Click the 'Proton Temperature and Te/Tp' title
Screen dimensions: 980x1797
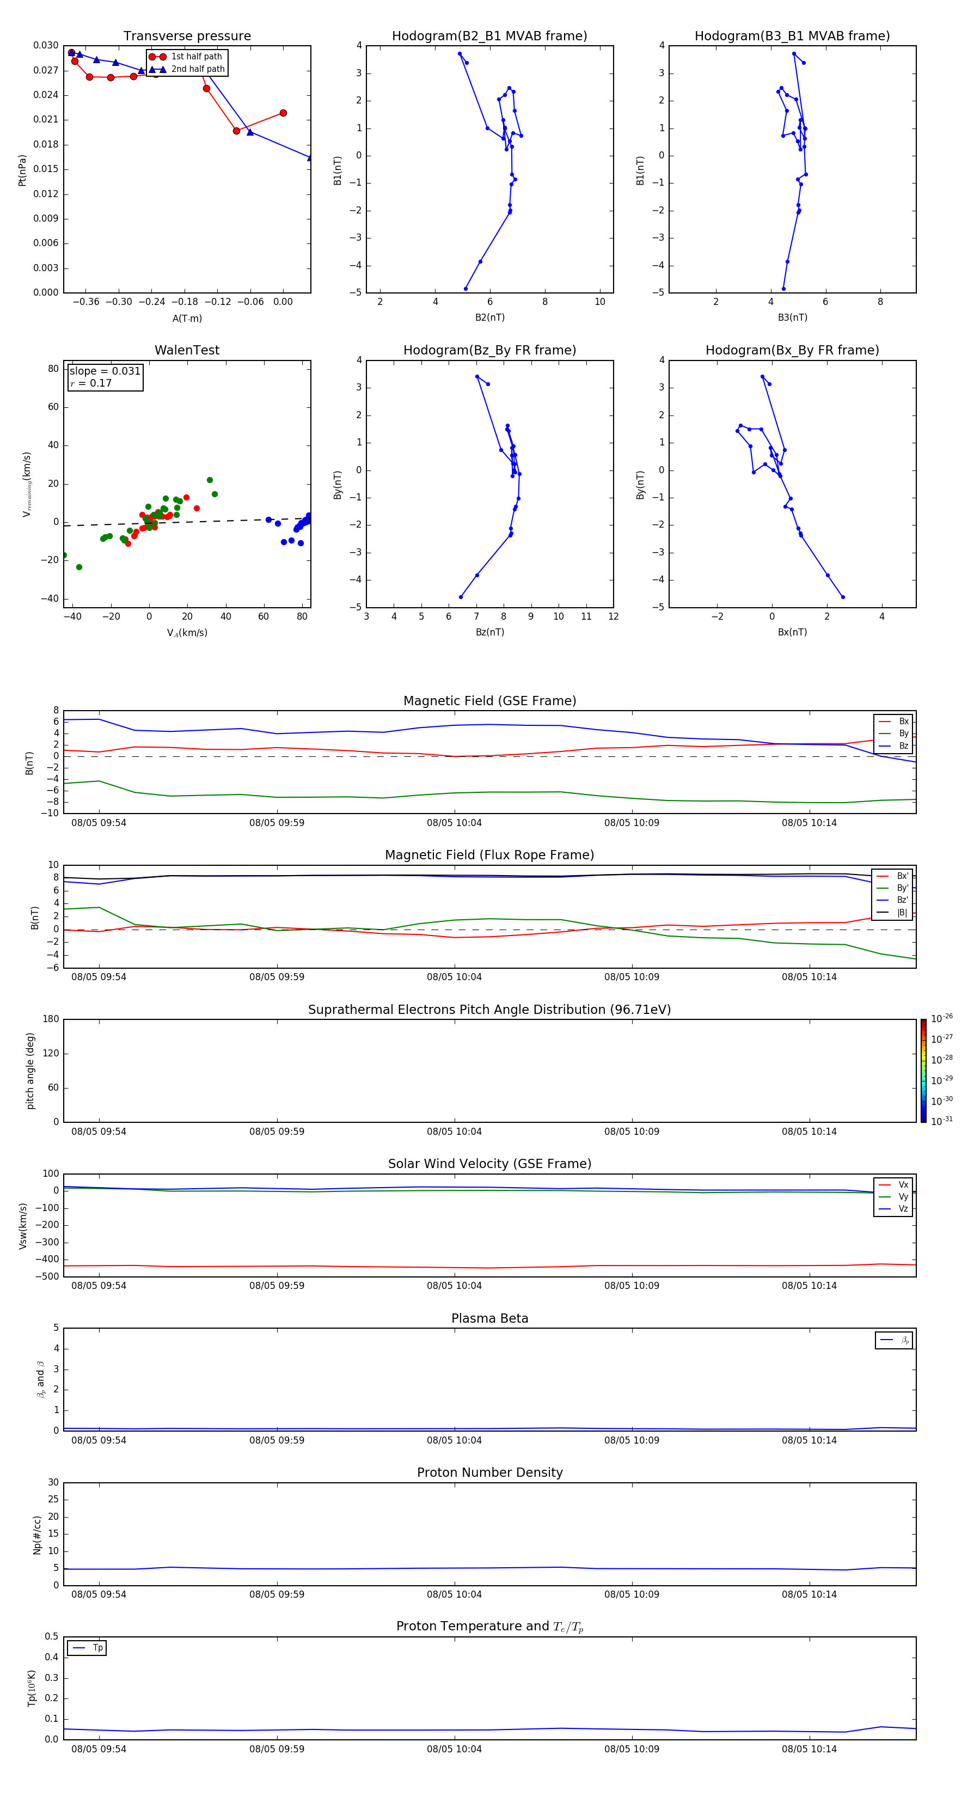489,1627
